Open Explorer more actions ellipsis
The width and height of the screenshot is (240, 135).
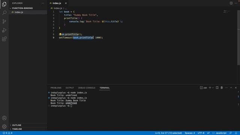coord(43,3)
